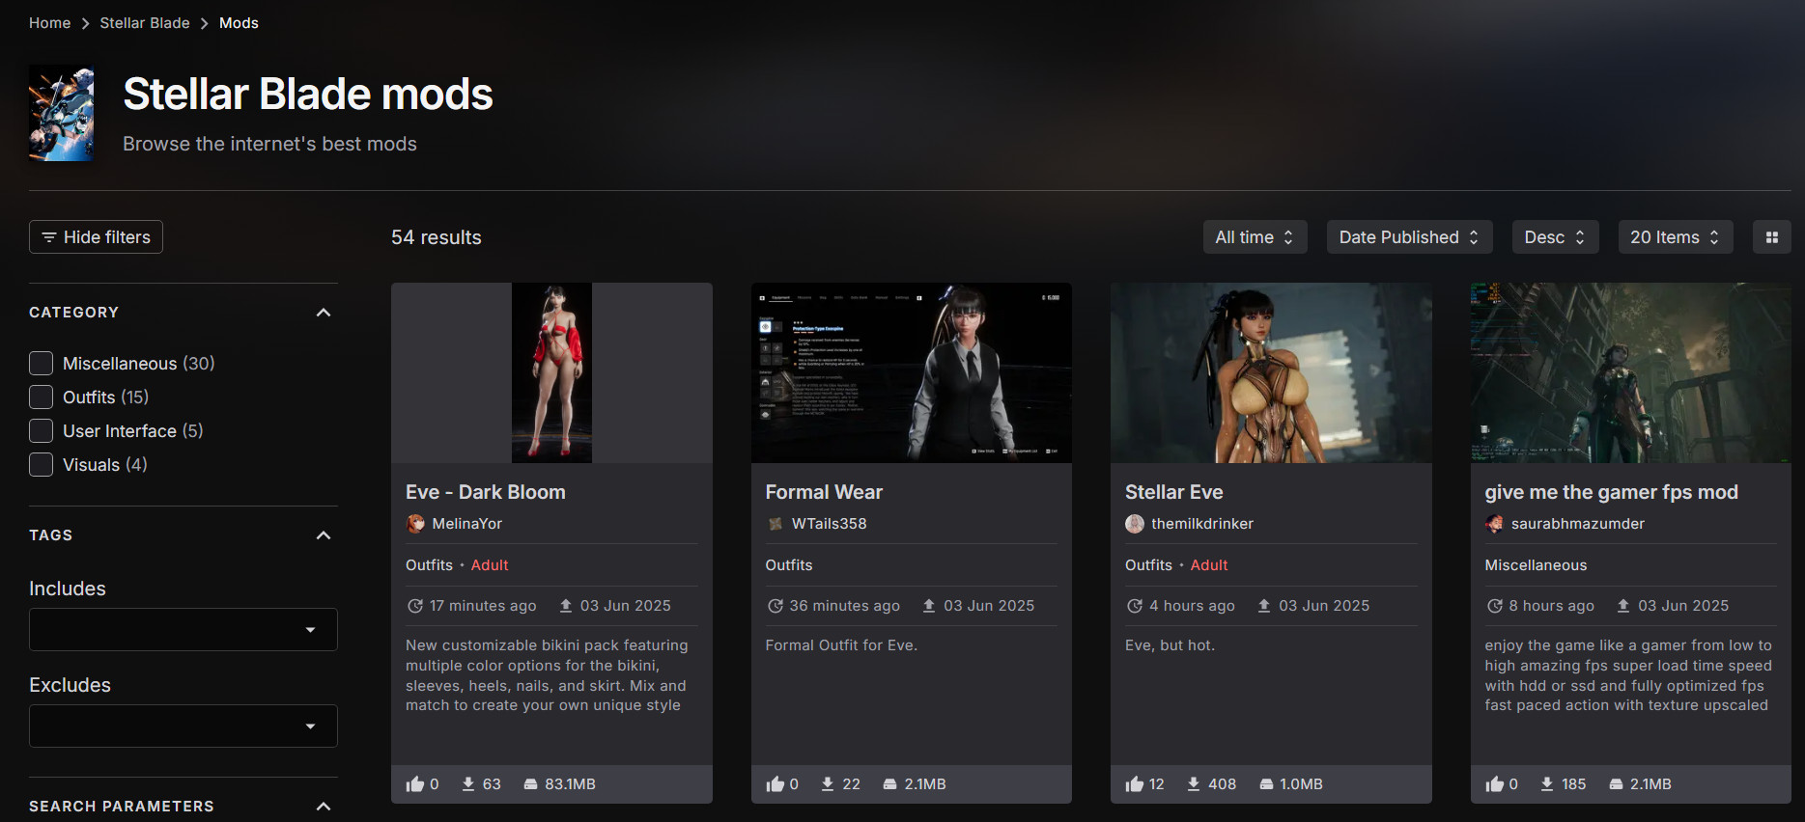The height and width of the screenshot is (822, 1805).
Task: Click Outfits category on Formal Wear card
Action: coord(789,565)
